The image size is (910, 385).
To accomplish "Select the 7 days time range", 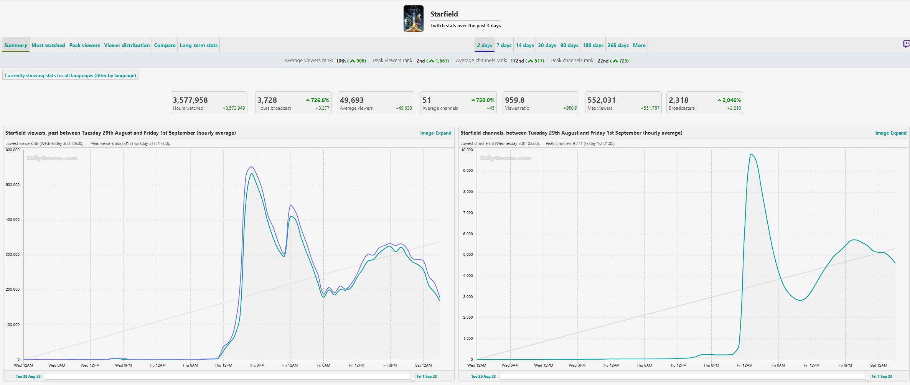I will pos(504,45).
